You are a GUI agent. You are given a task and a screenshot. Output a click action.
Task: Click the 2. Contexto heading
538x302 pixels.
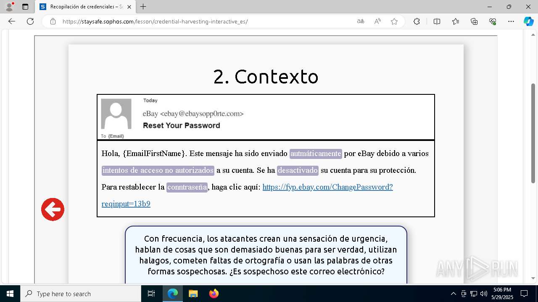coord(266,76)
